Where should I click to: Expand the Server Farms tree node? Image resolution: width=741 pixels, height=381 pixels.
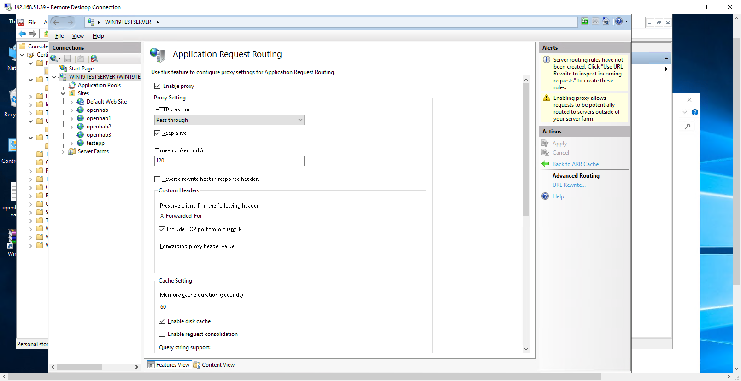(x=63, y=151)
